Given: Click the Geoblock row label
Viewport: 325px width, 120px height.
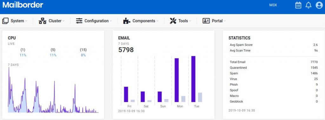Looking at the screenshot, I should click(x=236, y=101).
